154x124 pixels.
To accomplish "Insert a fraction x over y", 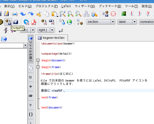I will 6,30.
